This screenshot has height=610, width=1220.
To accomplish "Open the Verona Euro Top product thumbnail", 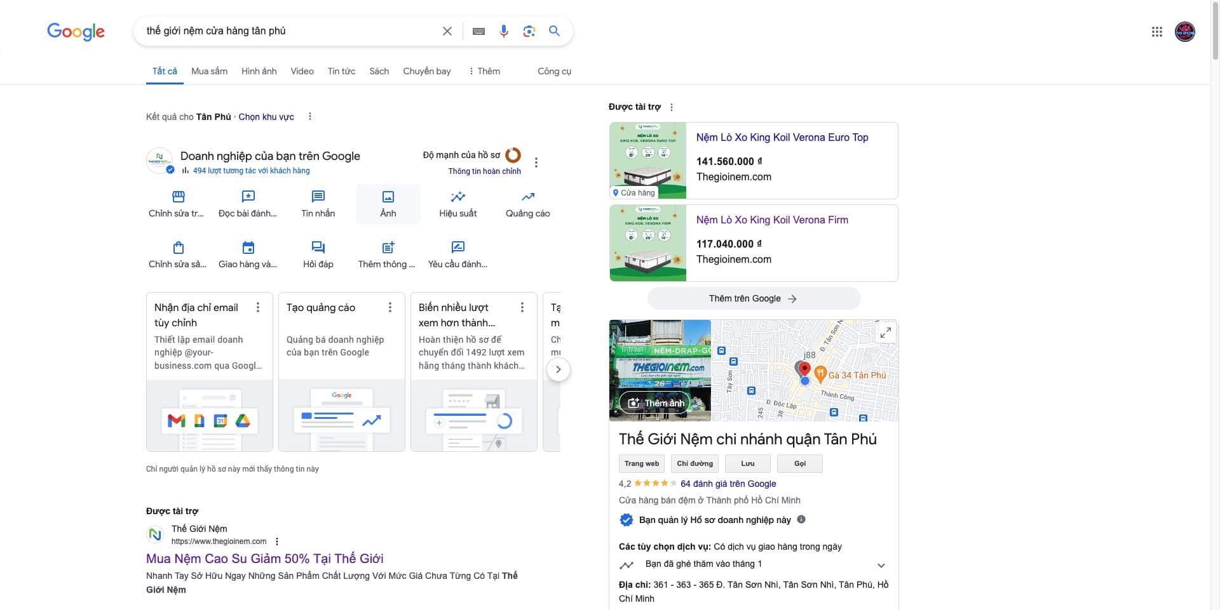I will point(648,161).
